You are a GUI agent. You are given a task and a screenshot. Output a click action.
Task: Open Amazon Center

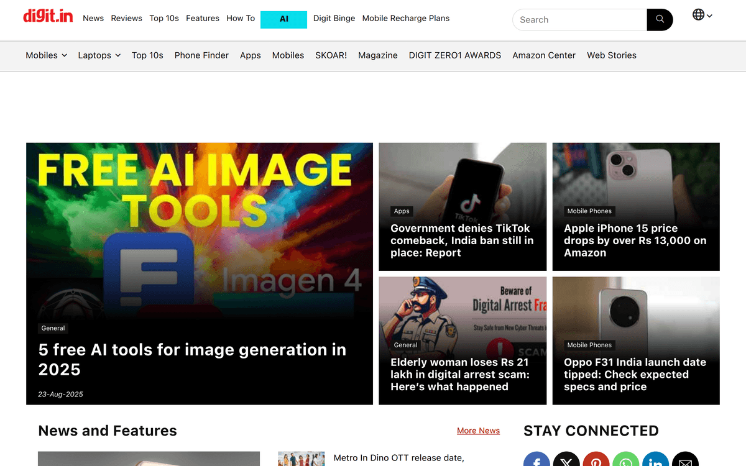[x=544, y=55]
